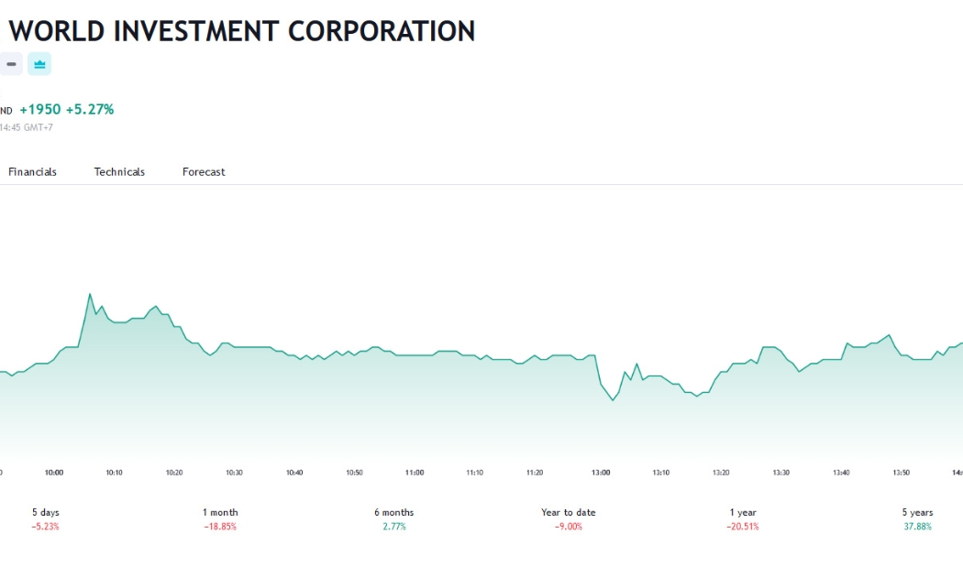The image size is (963, 577).
Task: Select the 5 days range
Action: pos(46,518)
